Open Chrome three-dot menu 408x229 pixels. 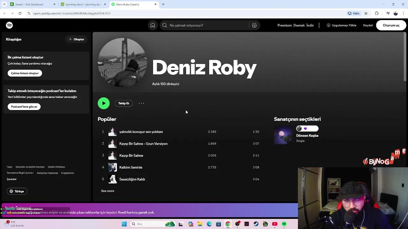[404, 13]
